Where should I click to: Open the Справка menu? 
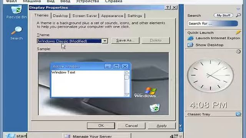click(114, 1)
